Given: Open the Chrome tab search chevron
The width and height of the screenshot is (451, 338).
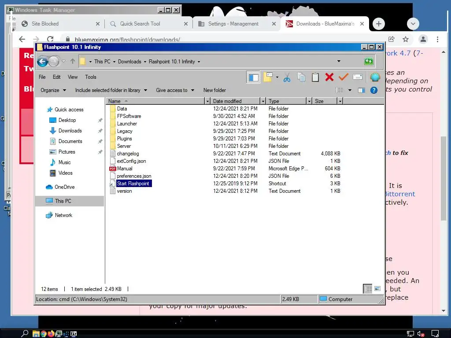Looking at the screenshot, I should (x=413, y=24).
